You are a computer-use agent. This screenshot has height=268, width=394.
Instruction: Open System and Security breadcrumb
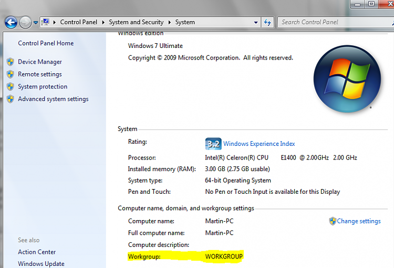click(x=136, y=22)
